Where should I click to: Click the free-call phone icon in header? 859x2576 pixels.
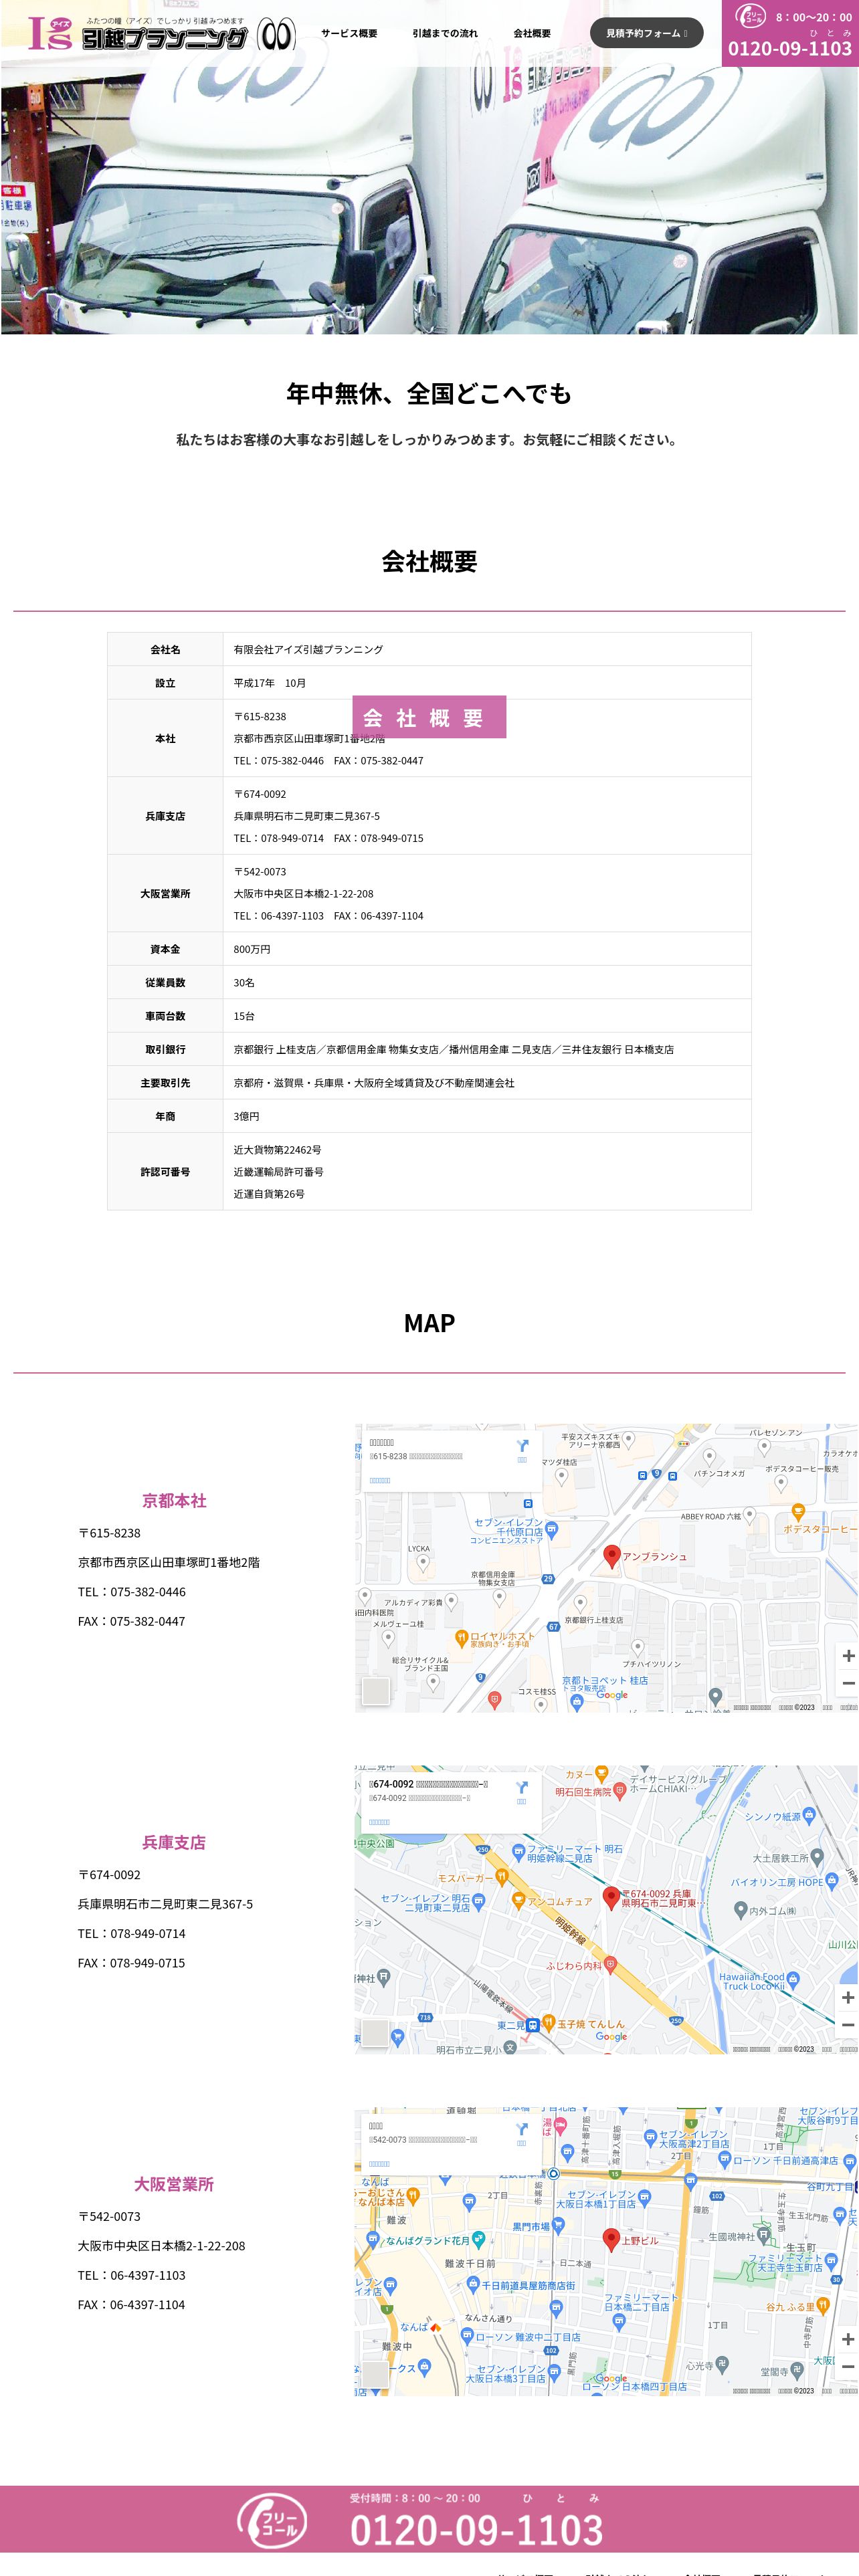750,16
